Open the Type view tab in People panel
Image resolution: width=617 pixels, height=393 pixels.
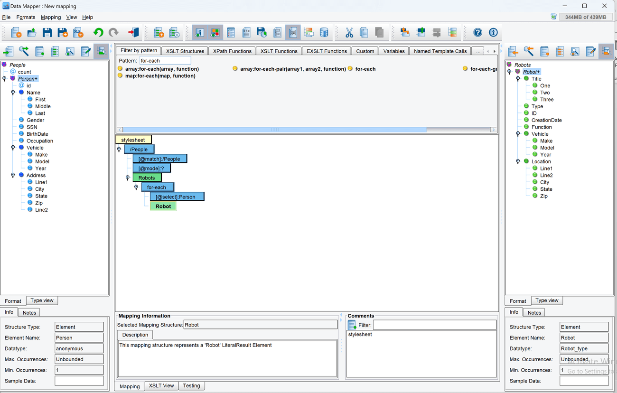[x=42, y=300]
